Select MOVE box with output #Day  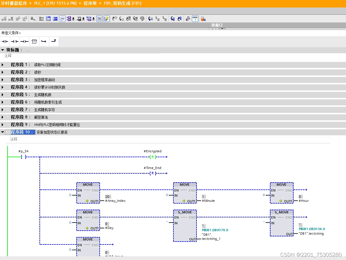[x=88, y=220]
